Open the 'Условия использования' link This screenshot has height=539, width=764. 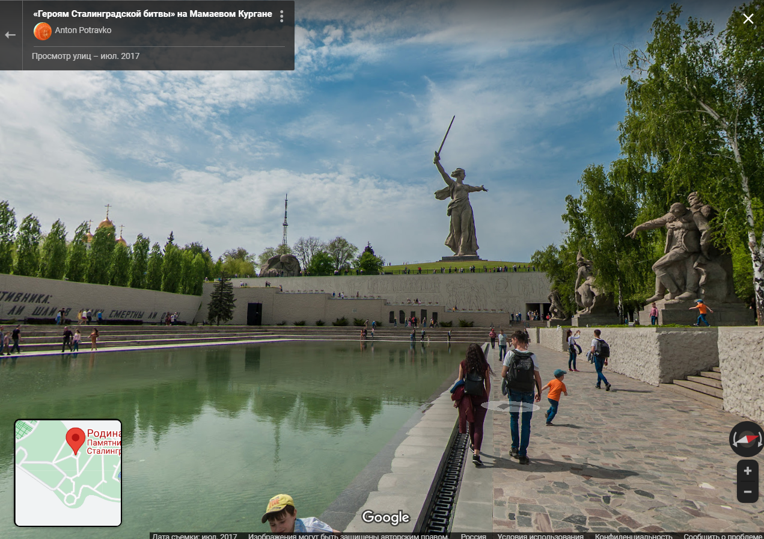[x=540, y=536]
